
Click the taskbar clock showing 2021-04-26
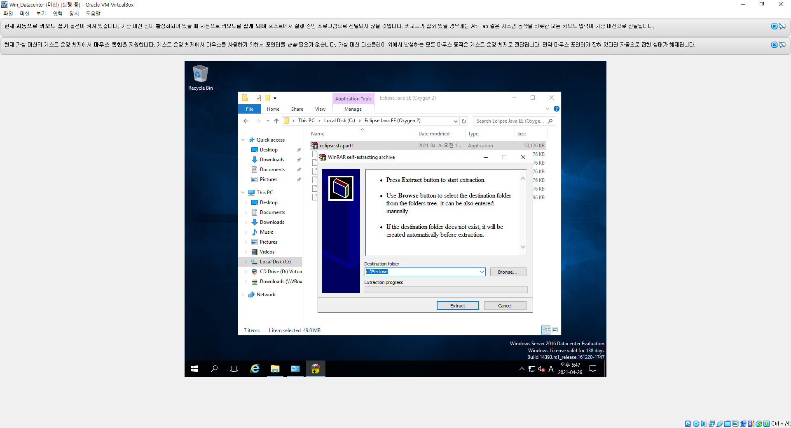(570, 369)
